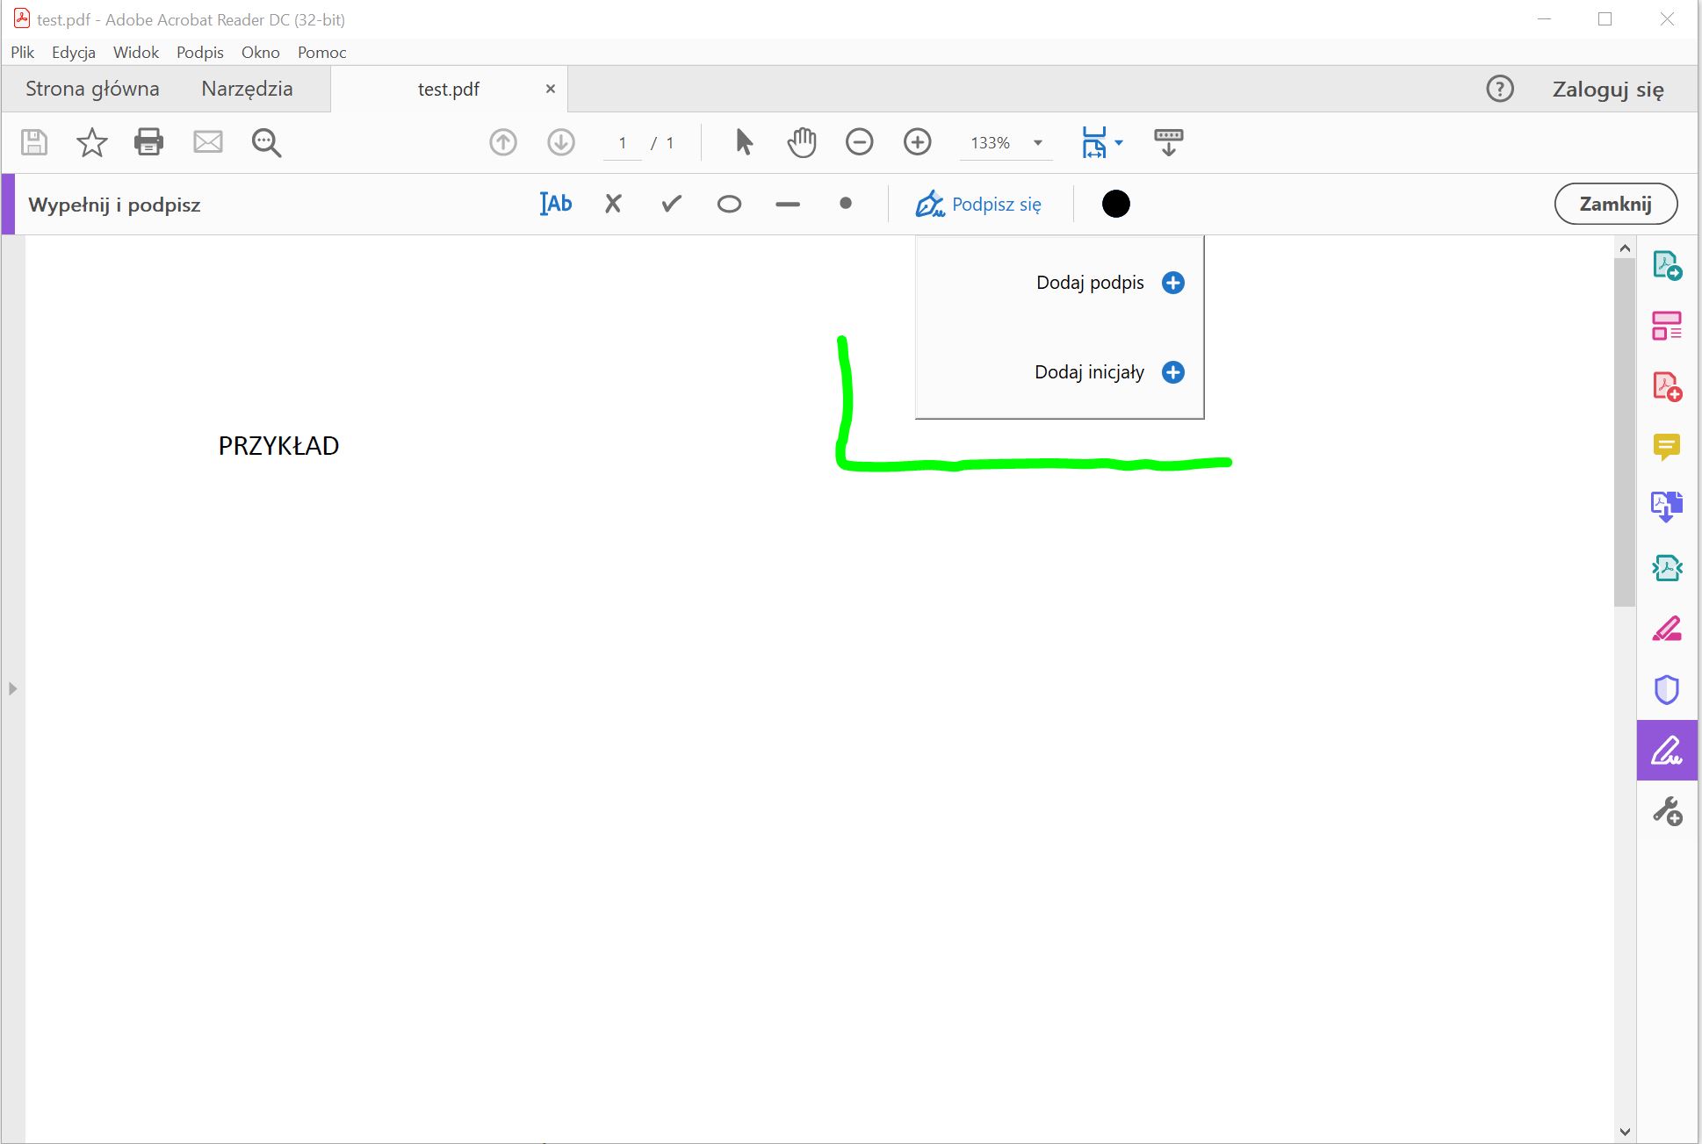The height and width of the screenshot is (1144, 1702).
Task: Open the Podpisz się signature dropdown
Action: (978, 204)
